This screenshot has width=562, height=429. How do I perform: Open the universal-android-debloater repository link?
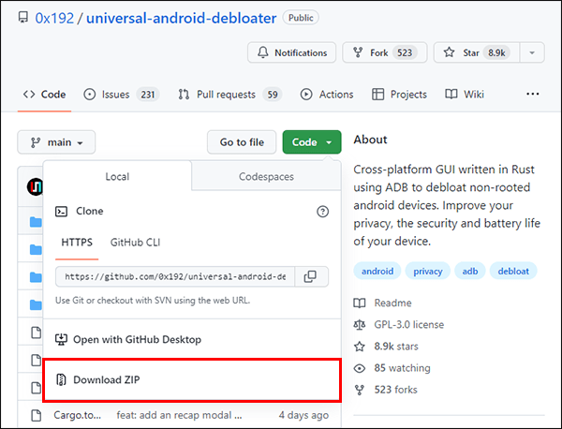point(182,18)
